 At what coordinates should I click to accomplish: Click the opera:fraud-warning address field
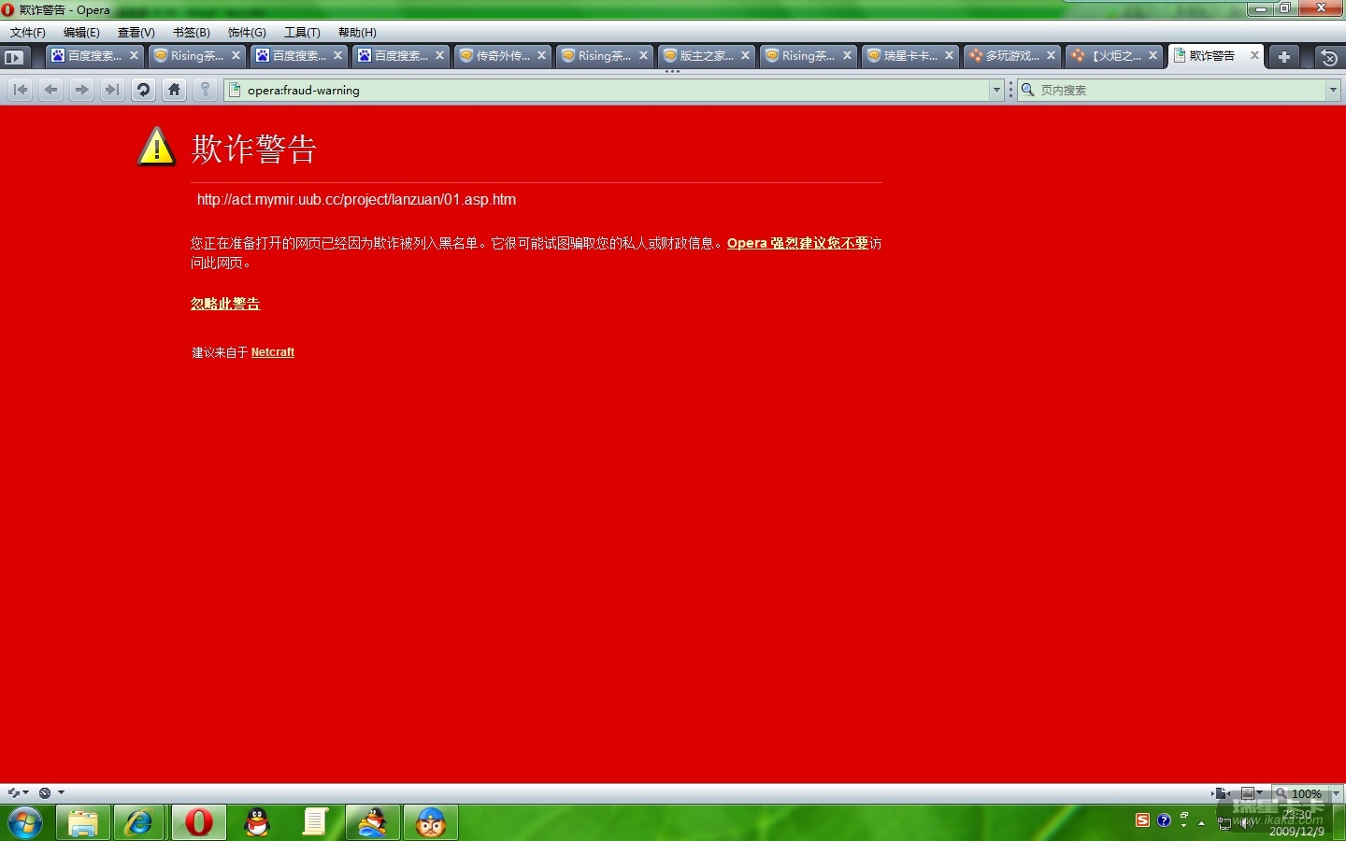pos(612,90)
